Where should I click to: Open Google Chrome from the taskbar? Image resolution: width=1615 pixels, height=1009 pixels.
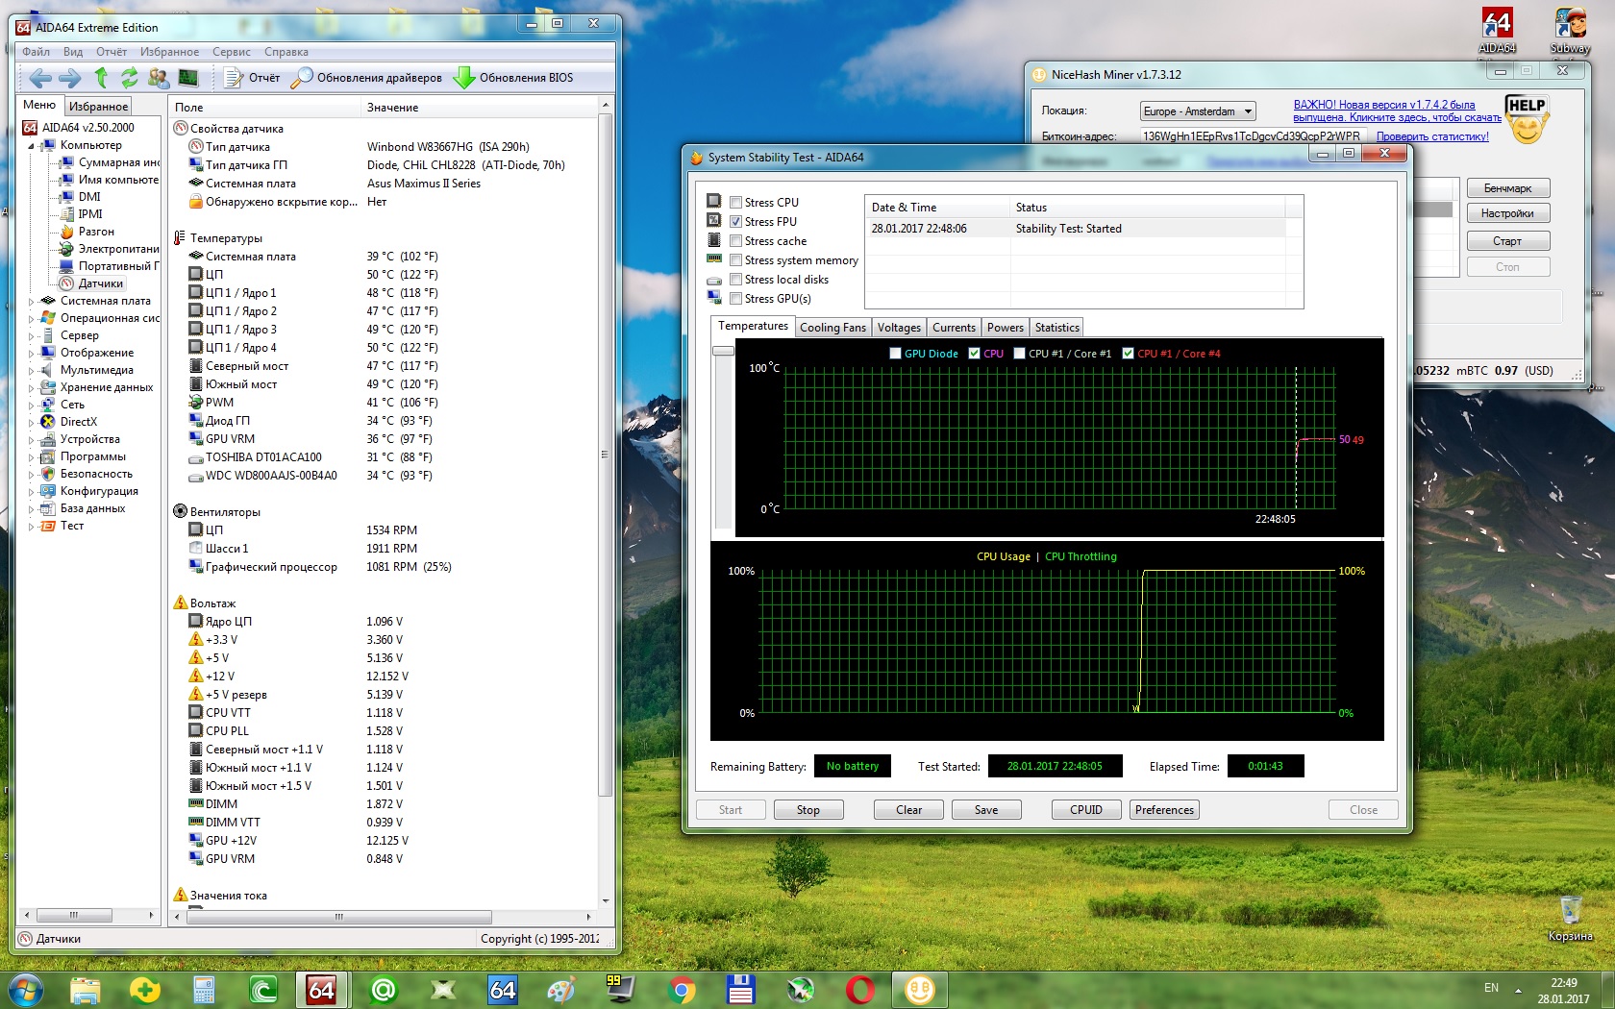[x=682, y=989]
